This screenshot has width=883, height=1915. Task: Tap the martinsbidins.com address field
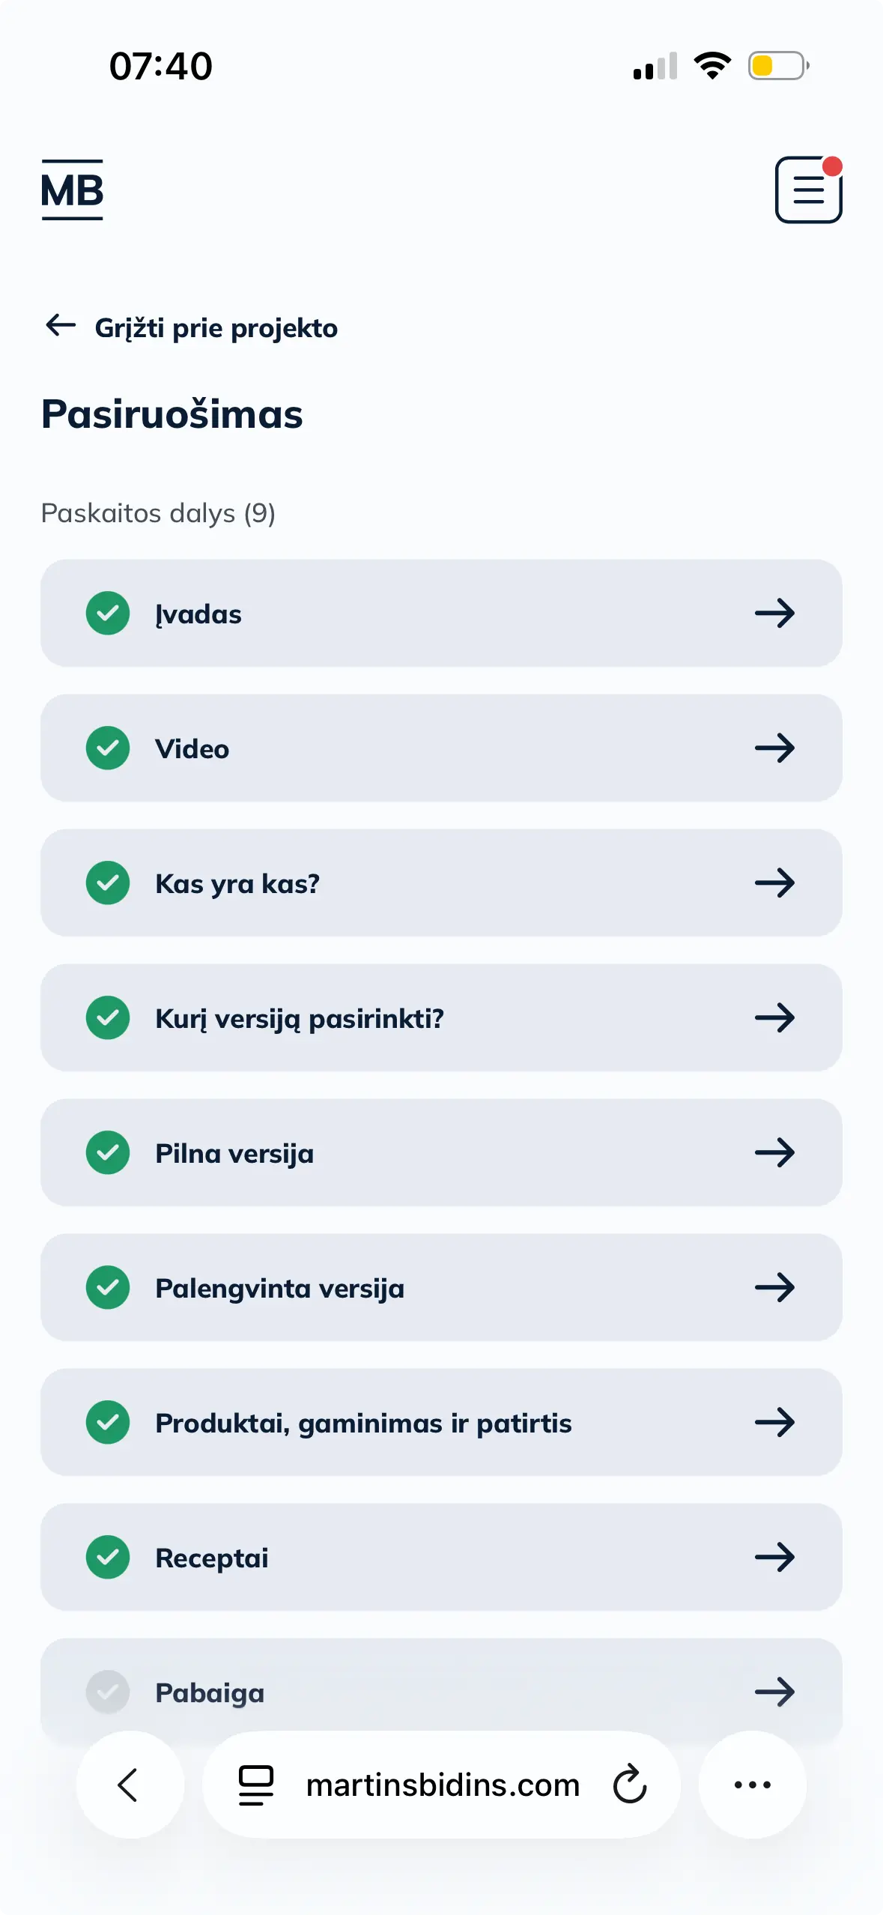pos(443,1785)
